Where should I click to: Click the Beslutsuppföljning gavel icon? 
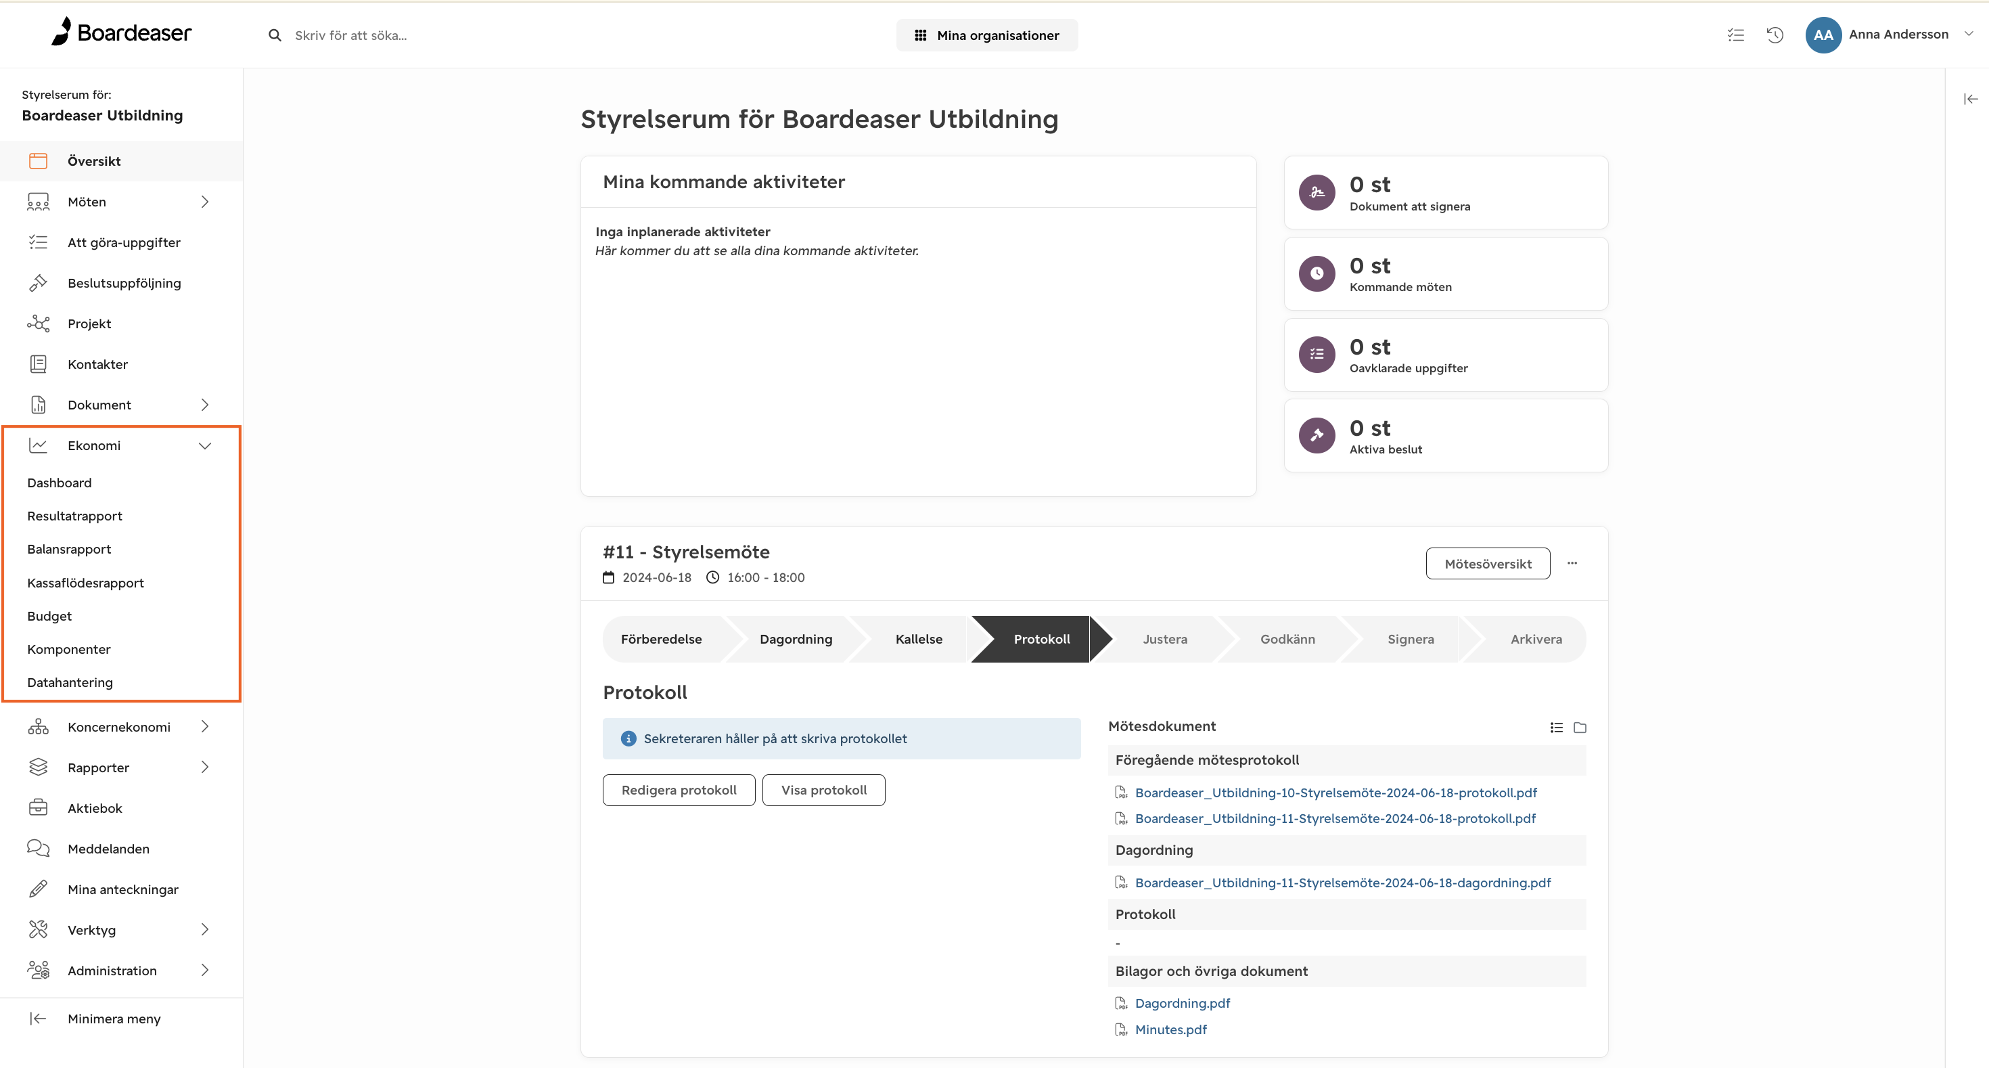click(x=38, y=283)
